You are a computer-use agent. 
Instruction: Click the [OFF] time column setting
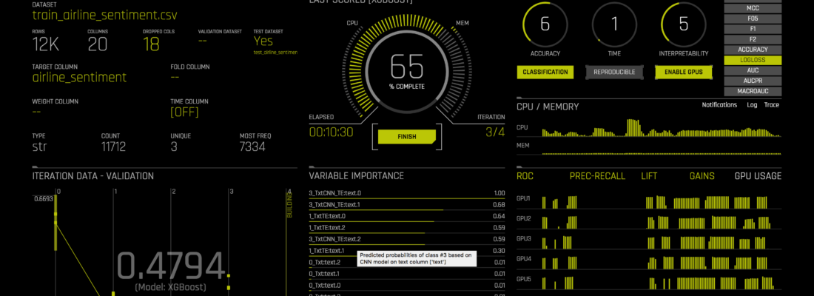coord(184,112)
